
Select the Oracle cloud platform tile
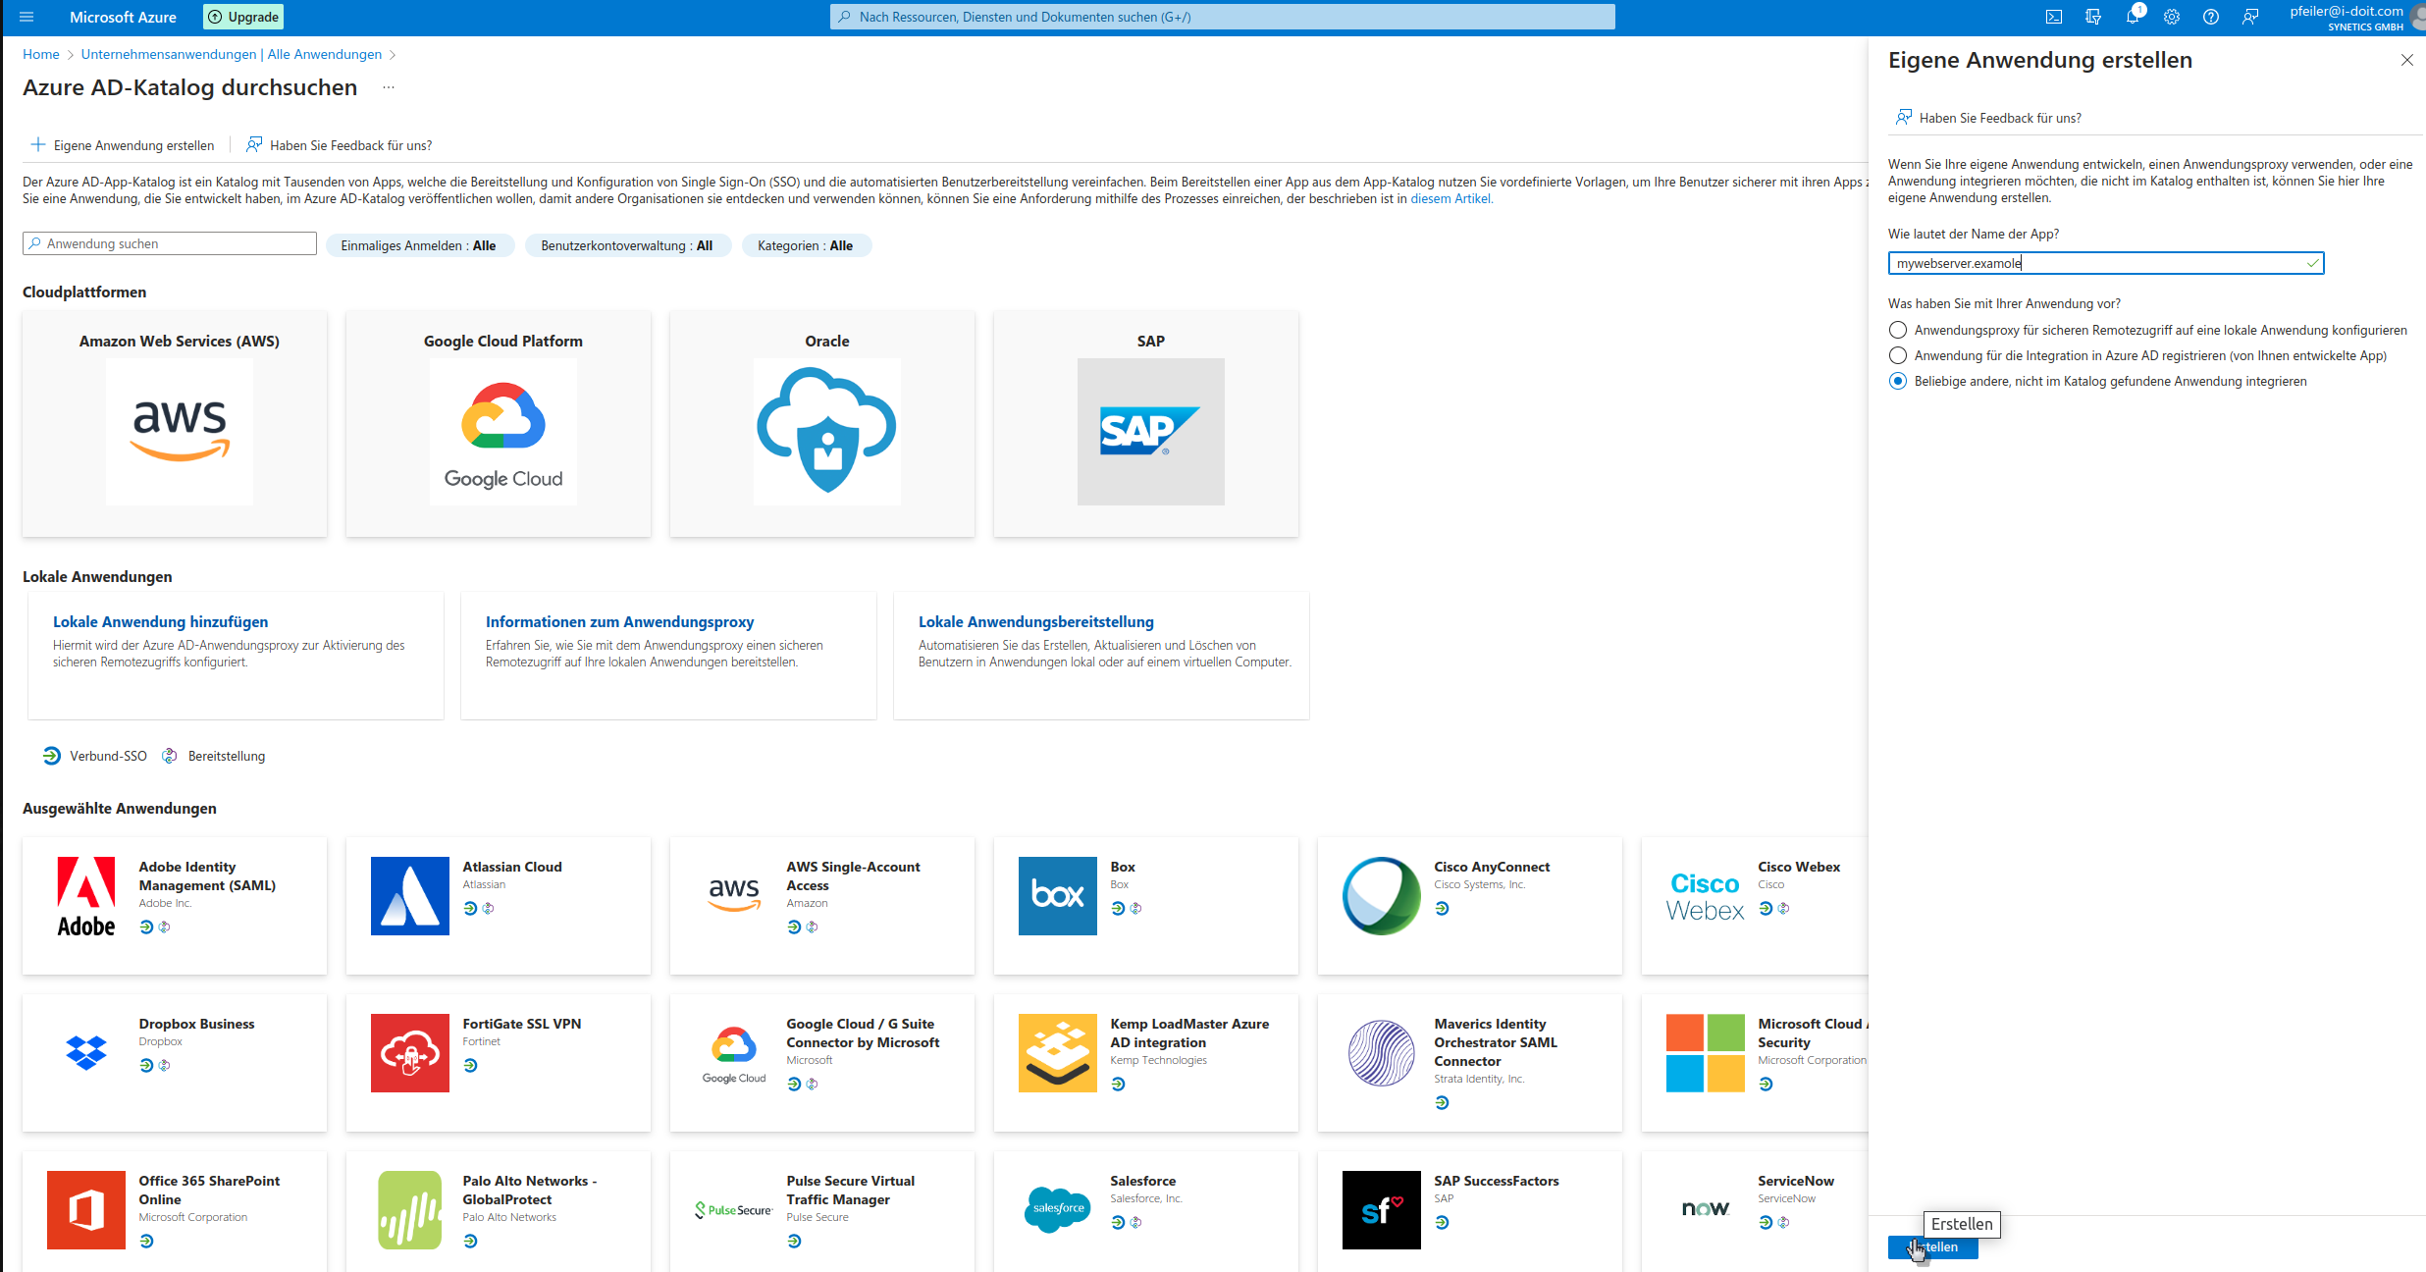coord(822,424)
